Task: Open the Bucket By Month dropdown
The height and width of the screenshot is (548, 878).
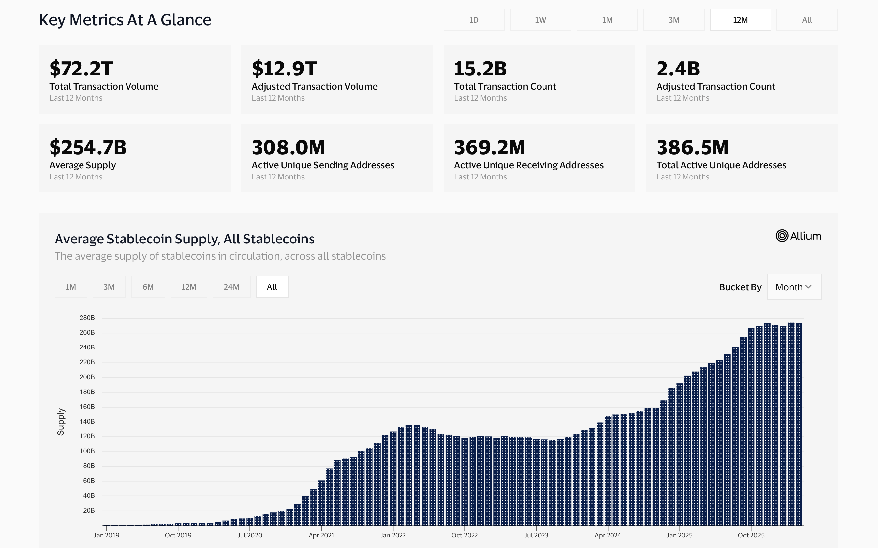Action: click(794, 287)
